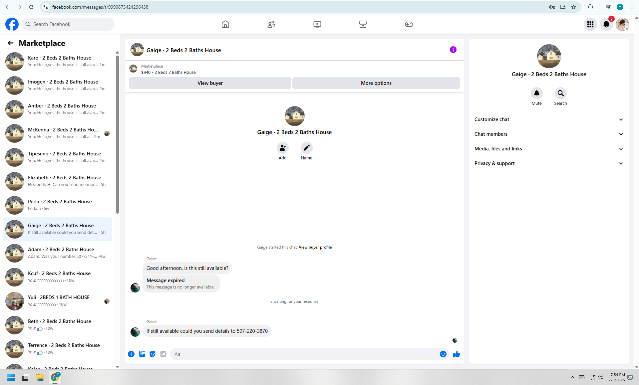Open the account profile picture menu
639x385 pixels.
pyautogui.click(x=622, y=24)
